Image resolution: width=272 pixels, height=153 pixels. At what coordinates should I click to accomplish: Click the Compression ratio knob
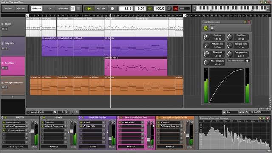coord(230,54)
